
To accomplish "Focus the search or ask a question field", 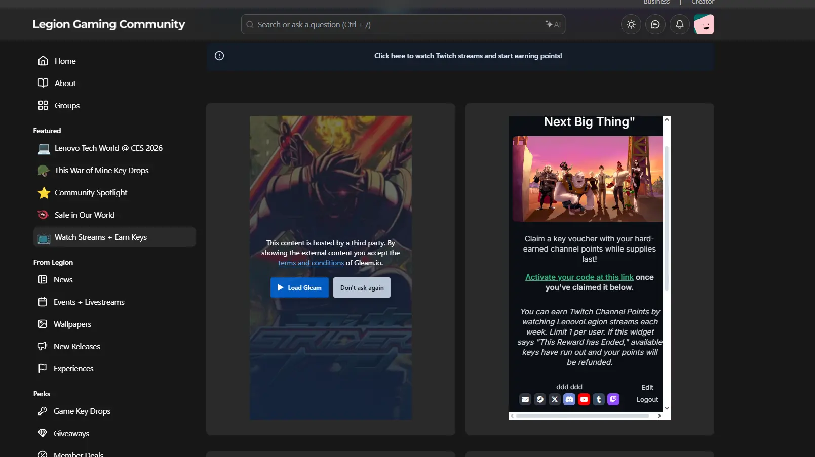I will tap(403, 24).
